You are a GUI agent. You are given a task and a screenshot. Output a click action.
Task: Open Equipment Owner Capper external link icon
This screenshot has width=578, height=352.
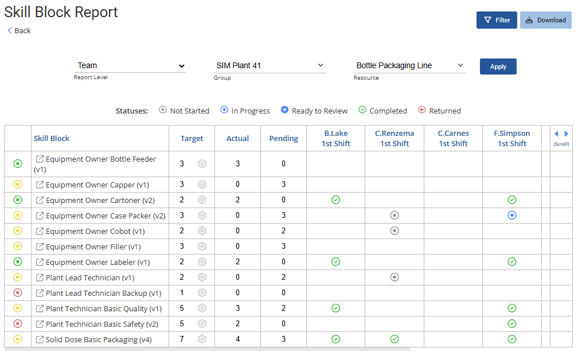(40, 185)
